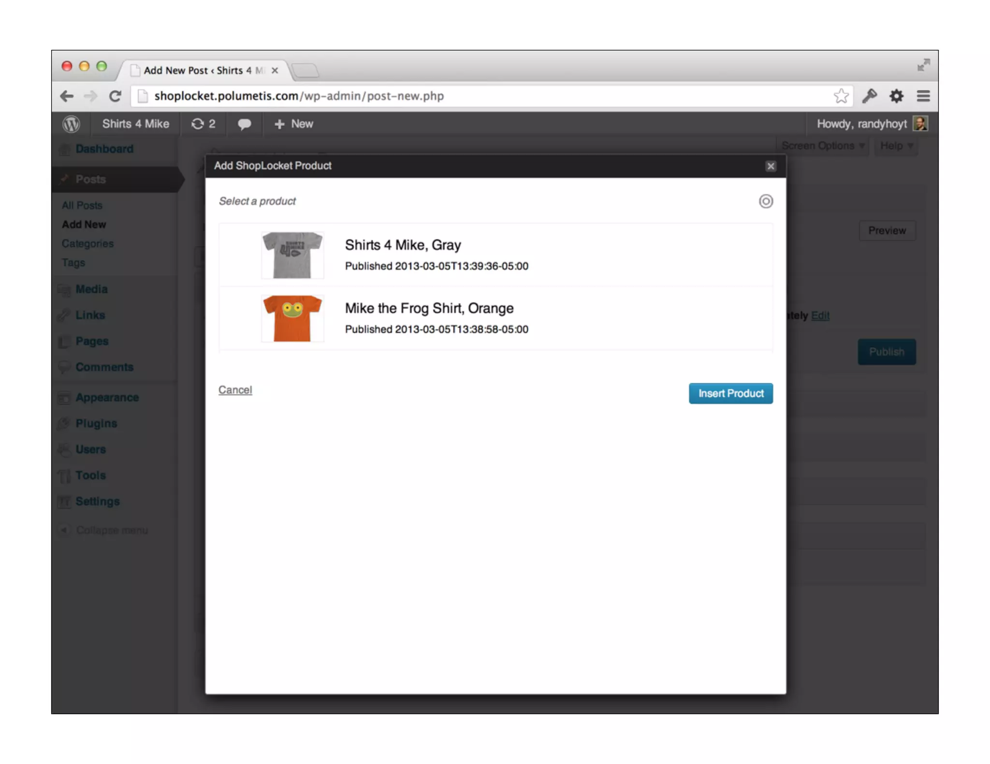Viewport: 990px width, 764px height.
Task: Close the Add New Post browser tab
Action: [x=275, y=71]
